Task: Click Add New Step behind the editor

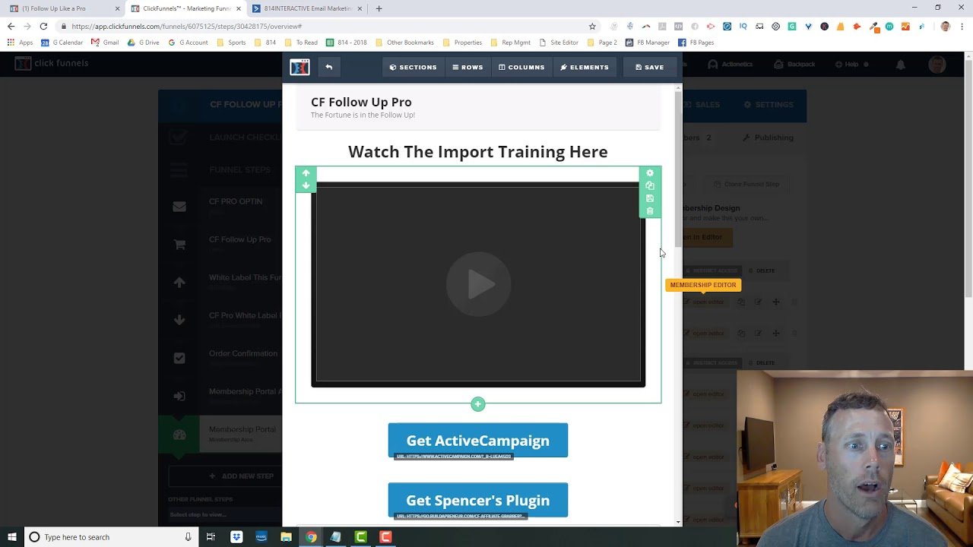Action: (x=241, y=476)
